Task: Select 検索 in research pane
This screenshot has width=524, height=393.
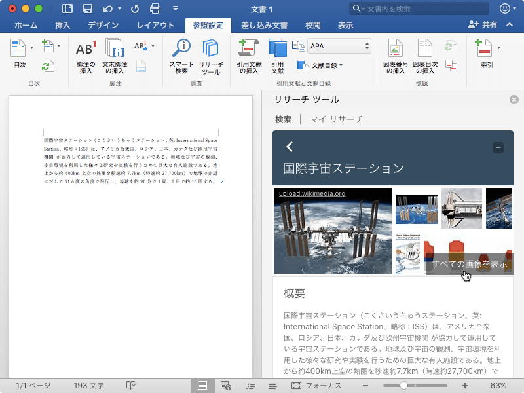Action: point(283,119)
